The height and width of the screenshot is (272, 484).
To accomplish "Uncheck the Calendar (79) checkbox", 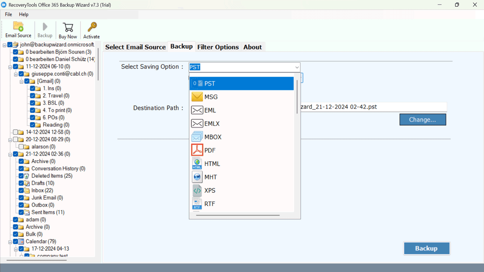I will point(16,241).
